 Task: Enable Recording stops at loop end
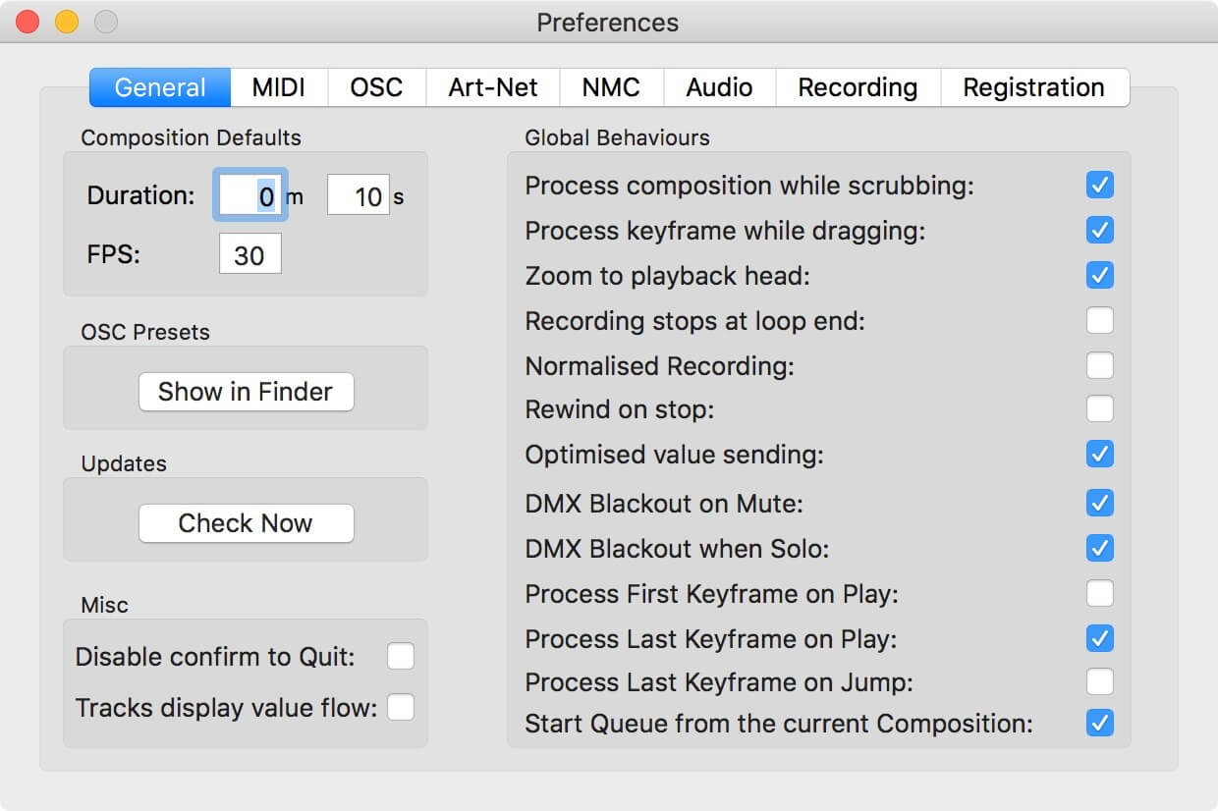pyautogui.click(x=1100, y=320)
